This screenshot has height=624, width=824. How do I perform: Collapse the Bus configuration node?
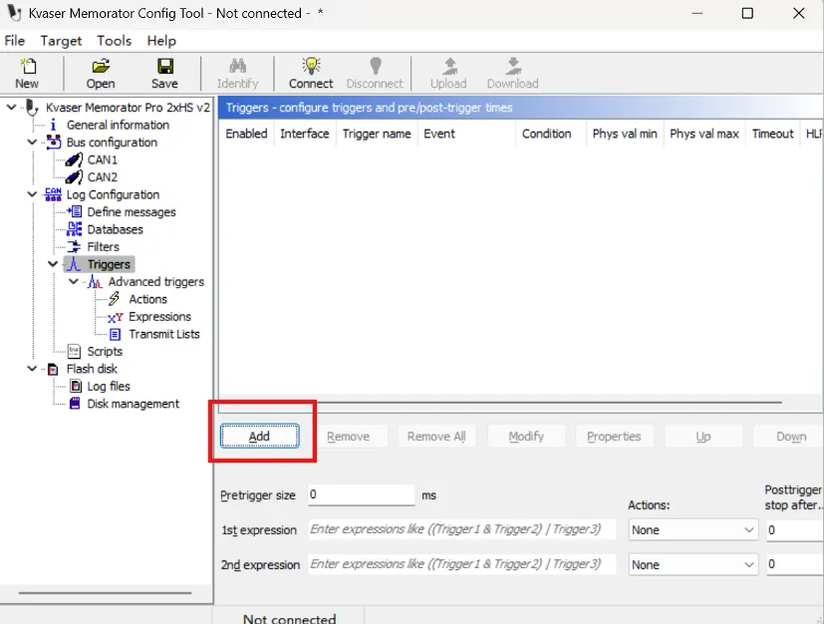[x=32, y=143]
